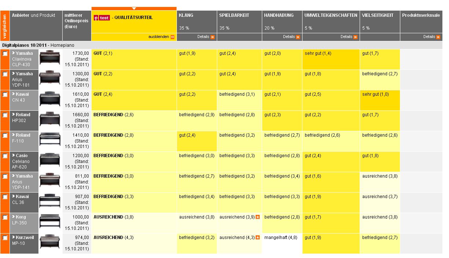Enable the Yamaha Arius YDP-141 checkbox
Image resolution: width=449 pixels, height=258 pixels.
click(x=5, y=177)
